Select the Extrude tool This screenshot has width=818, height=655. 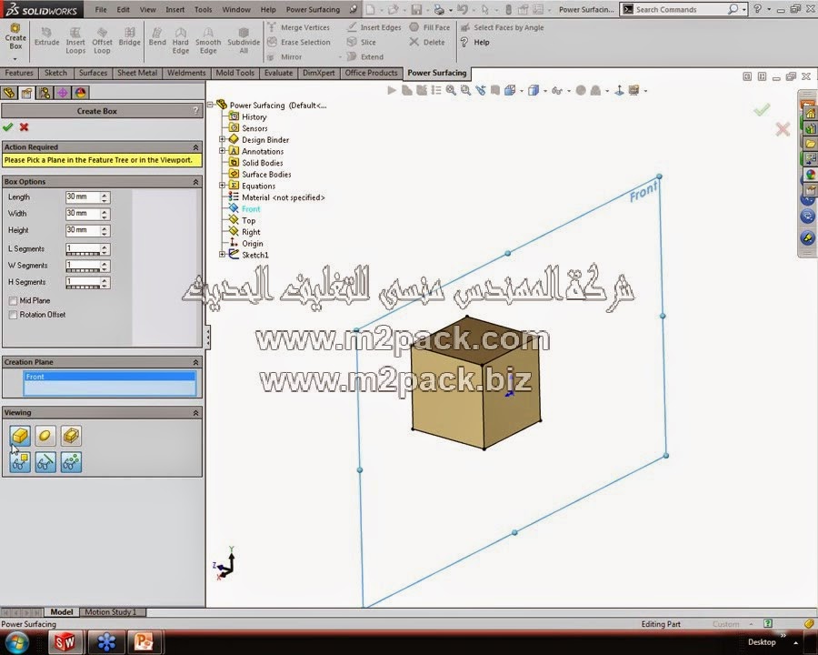click(x=46, y=37)
